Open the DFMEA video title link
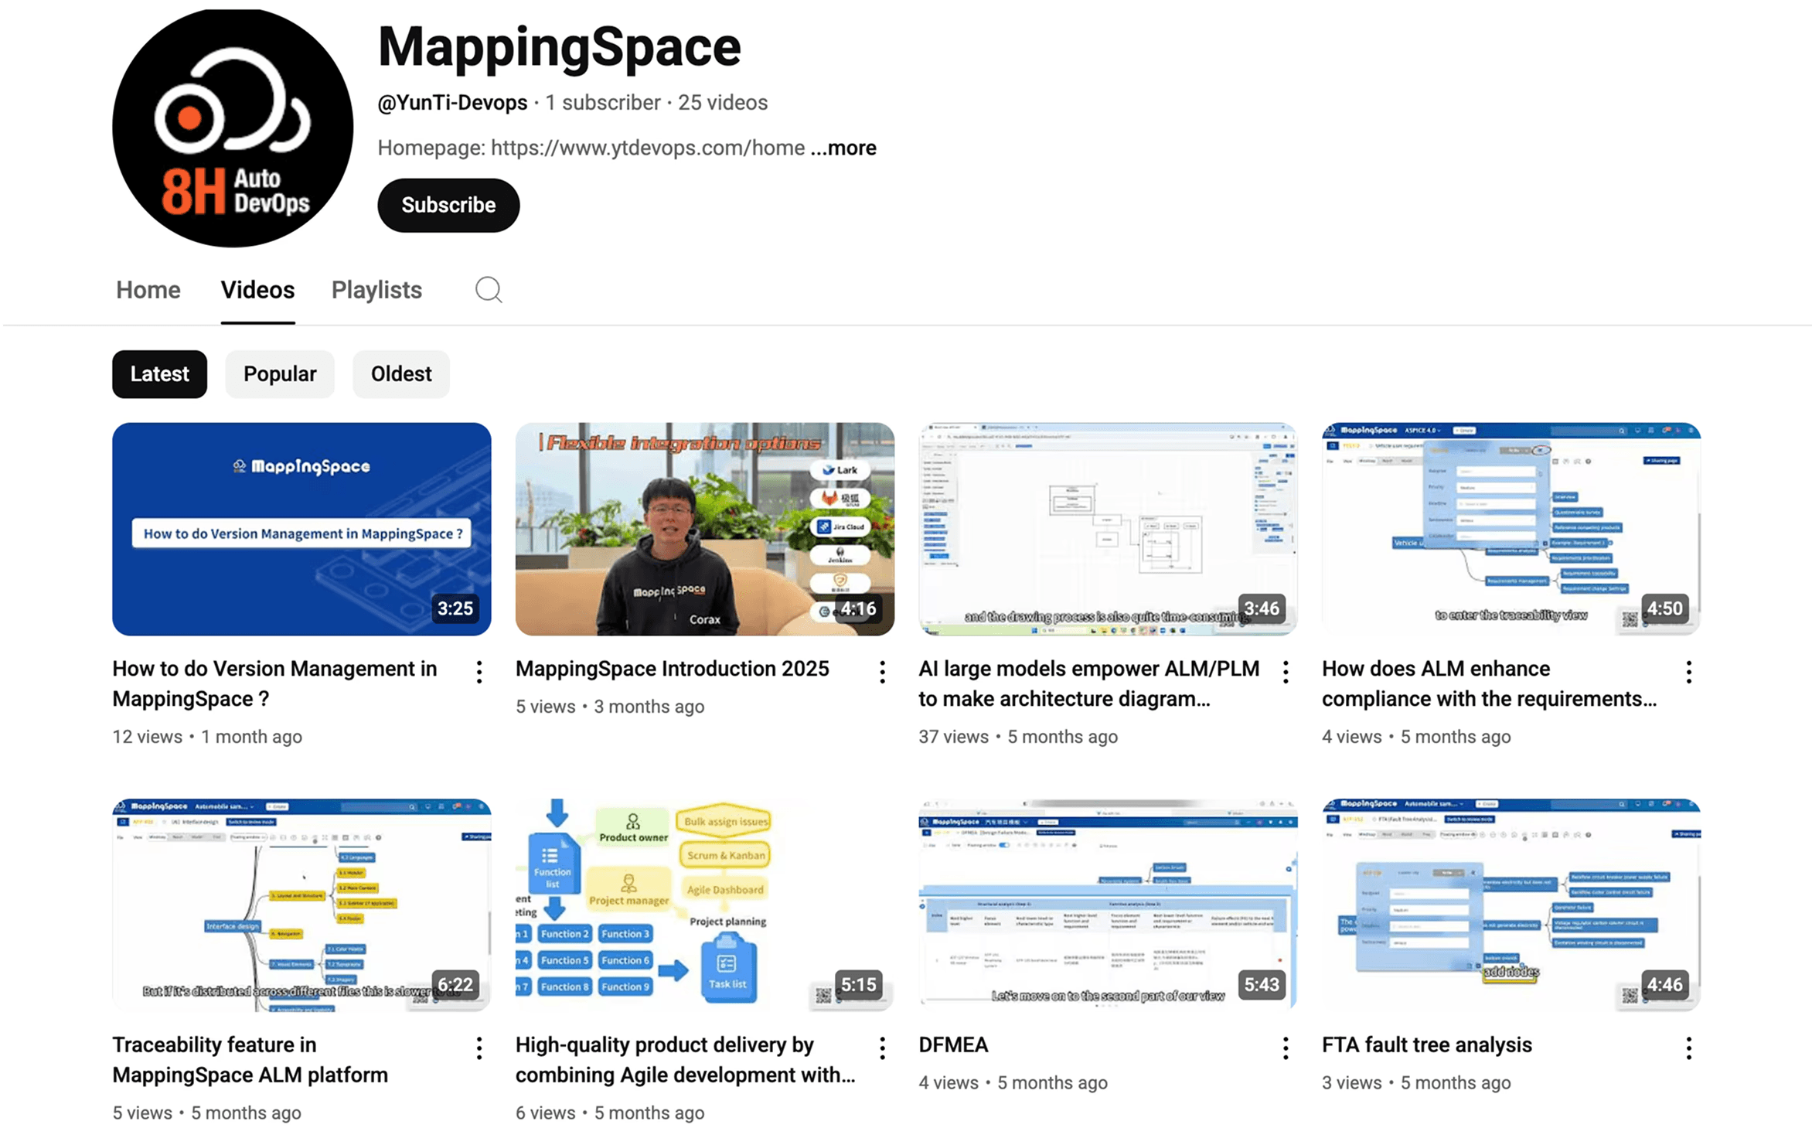Viewport: 1812px width, 1128px height. pos(953,1045)
